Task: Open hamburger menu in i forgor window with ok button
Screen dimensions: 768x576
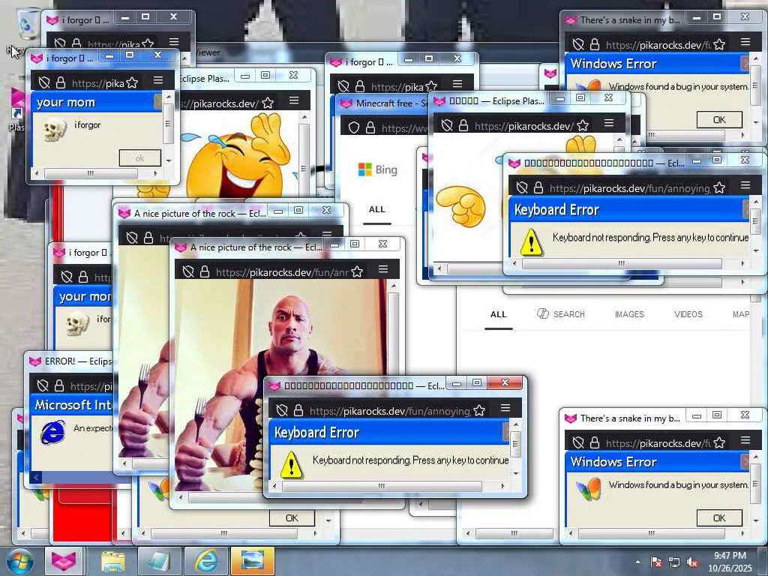Action: point(157,80)
